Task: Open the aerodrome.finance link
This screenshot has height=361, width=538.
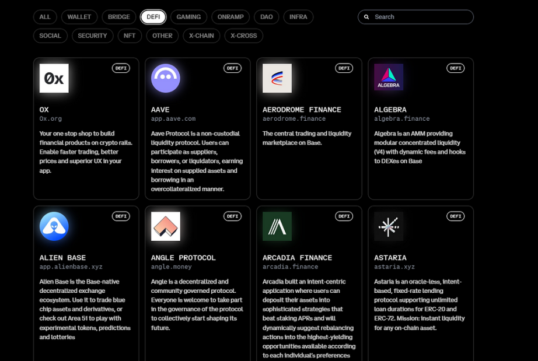Action: coord(294,118)
